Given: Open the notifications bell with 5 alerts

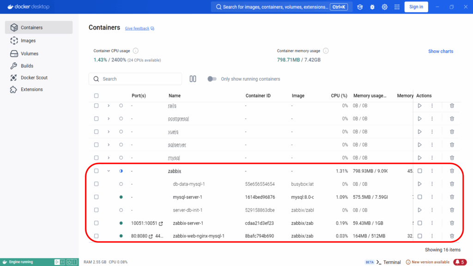Looking at the screenshot, I should [460, 262].
